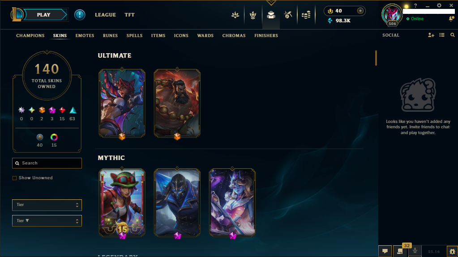Click the blue exclamation notification icon
Image resolution: width=458 pixels, height=257 pixels.
[x=79, y=15]
